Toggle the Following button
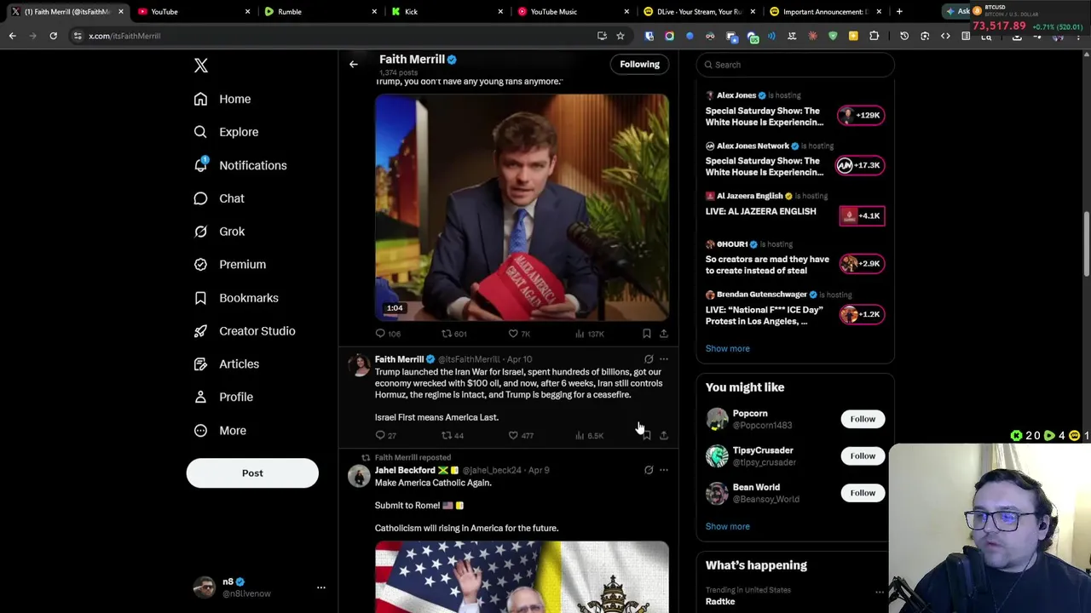Image resolution: width=1091 pixels, height=613 pixels. 639,64
